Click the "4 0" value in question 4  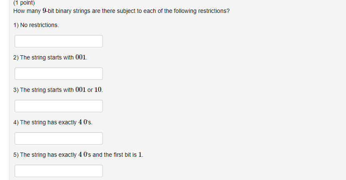(83, 122)
